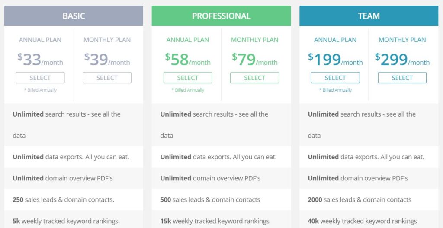Click the $58/month Professional annual price
This screenshot has width=443, height=228.
click(188, 60)
